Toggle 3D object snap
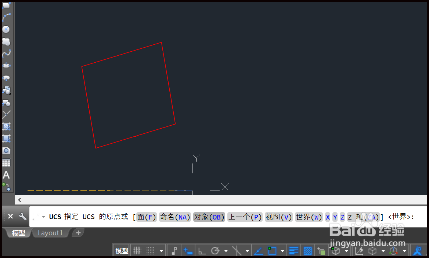This screenshot has width=429, height=258. 335,251
